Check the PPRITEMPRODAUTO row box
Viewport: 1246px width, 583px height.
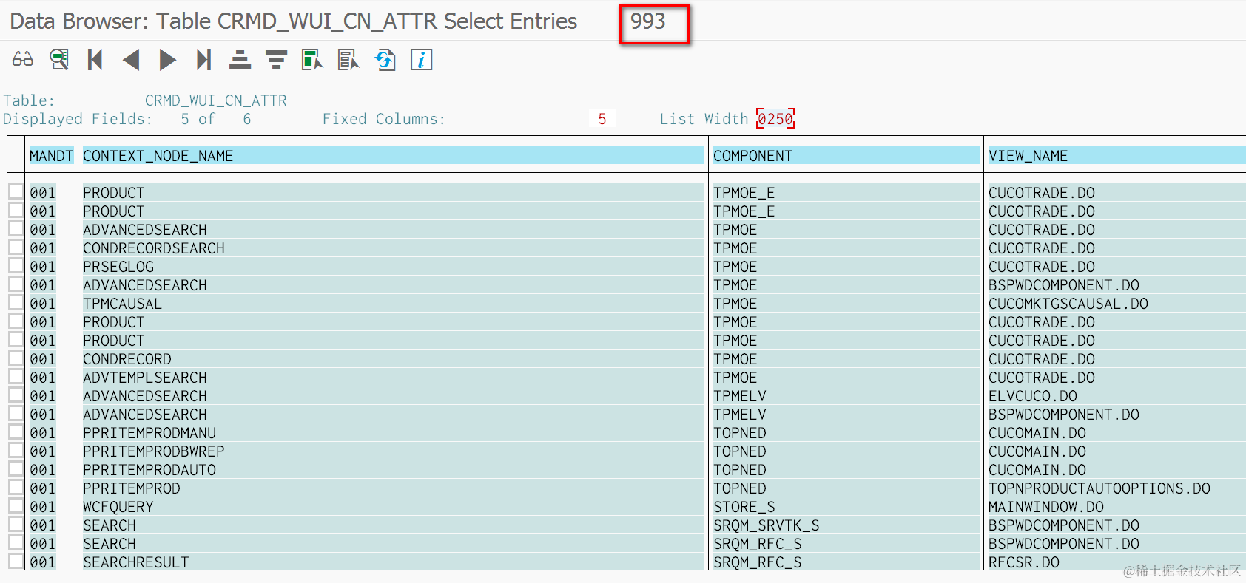click(16, 468)
